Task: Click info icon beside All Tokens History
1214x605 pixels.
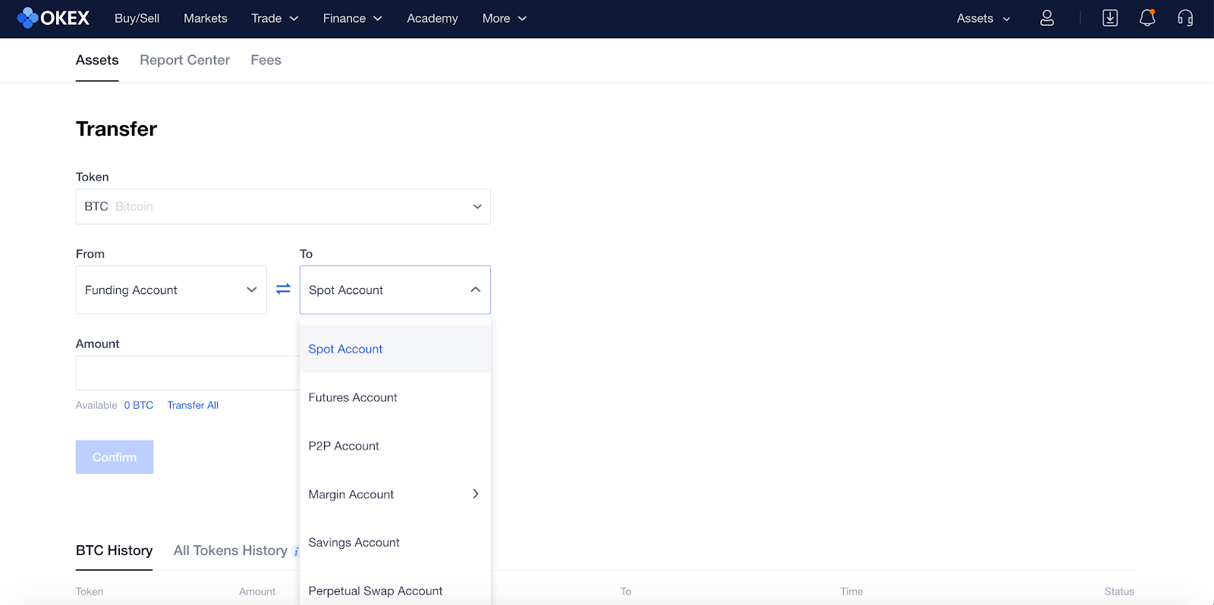Action: pos(296,552)
